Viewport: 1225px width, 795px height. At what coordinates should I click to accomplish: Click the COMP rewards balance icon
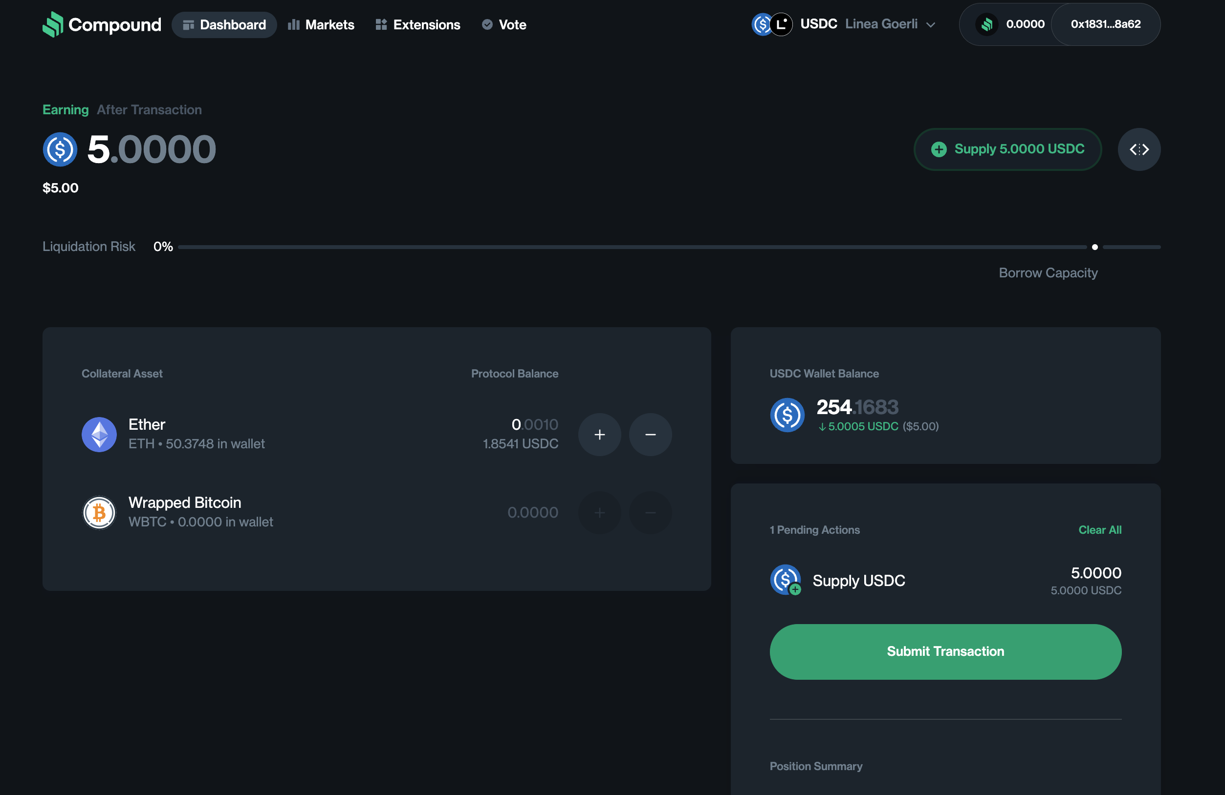point(986,24)
